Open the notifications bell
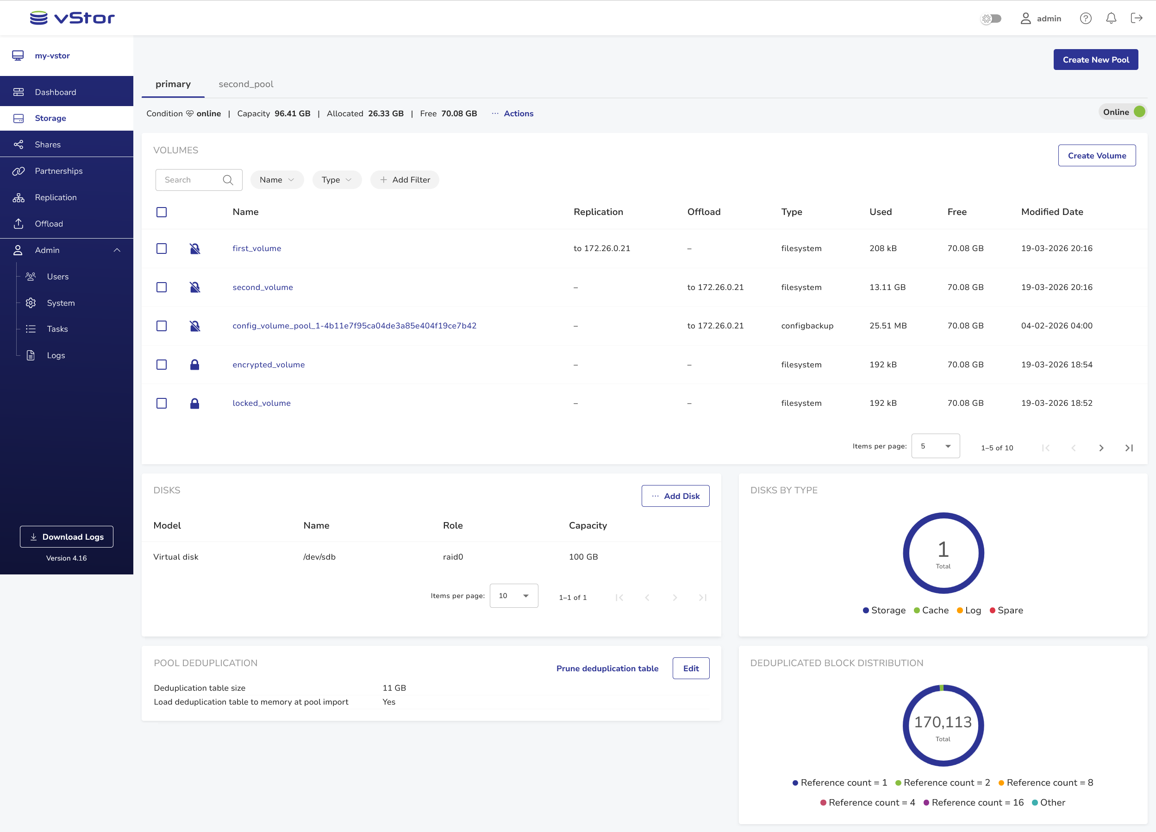This screenshot has width=1156, height=832. click(x=1111, y=19)
